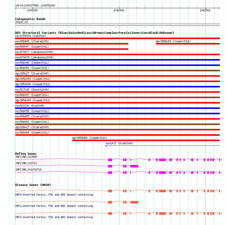The width and height of the screenshot is (227, 225).
Task: Select dgv265n27 (Itsara2009) label
Action: 32,73
